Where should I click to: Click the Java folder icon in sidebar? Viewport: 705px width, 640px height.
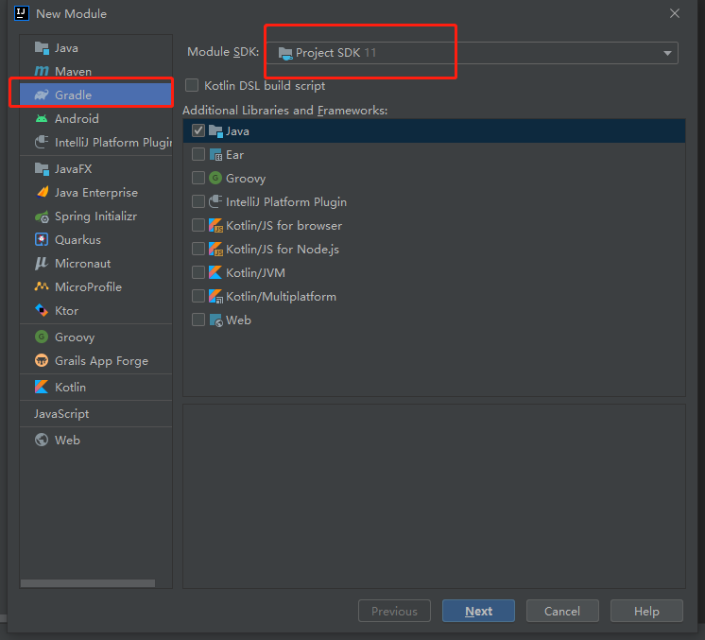tap(42, 47)
